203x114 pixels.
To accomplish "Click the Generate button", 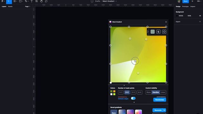I will [158, 110].
